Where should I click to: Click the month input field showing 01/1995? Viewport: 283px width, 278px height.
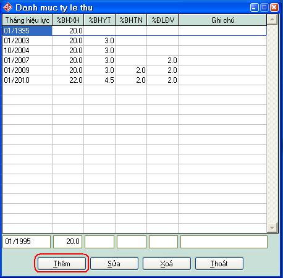point(27,242)
